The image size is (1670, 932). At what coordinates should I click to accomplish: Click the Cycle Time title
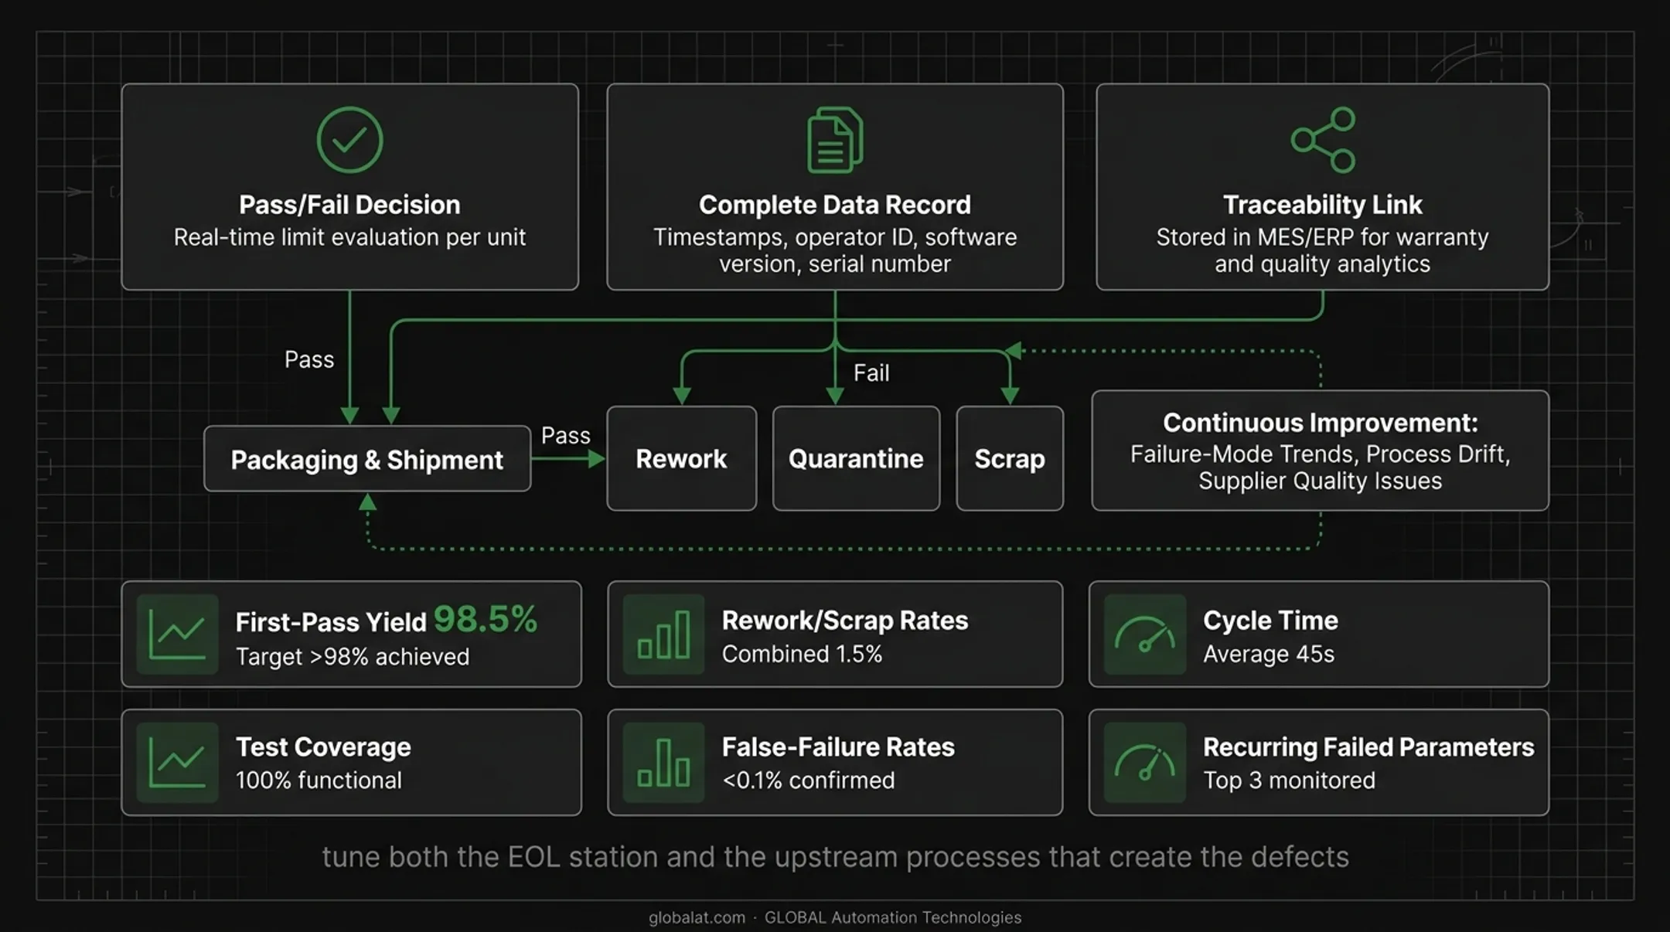(1270, 621)
